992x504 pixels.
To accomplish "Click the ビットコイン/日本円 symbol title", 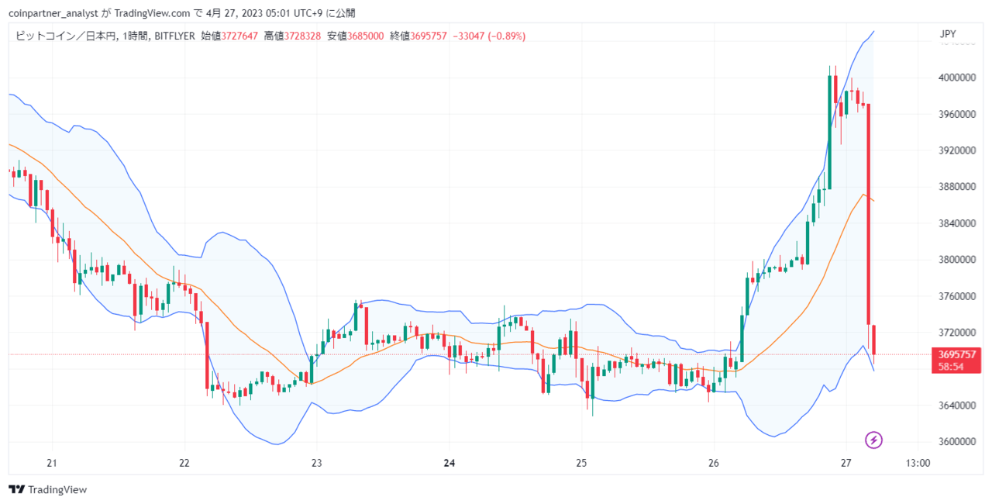I will click(64, 36).
